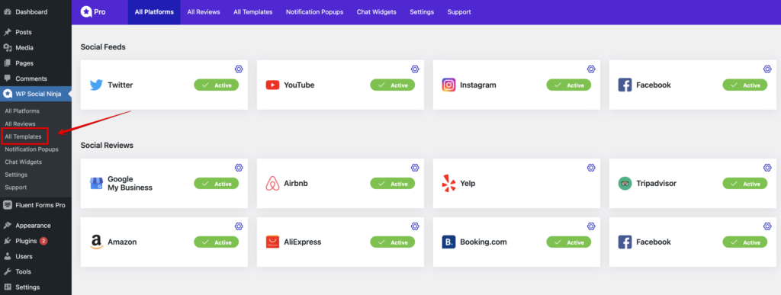Click the Active badge on YouTube card
Image resolution: width=781 pixels, height=295 pixels.
(393, 85)
